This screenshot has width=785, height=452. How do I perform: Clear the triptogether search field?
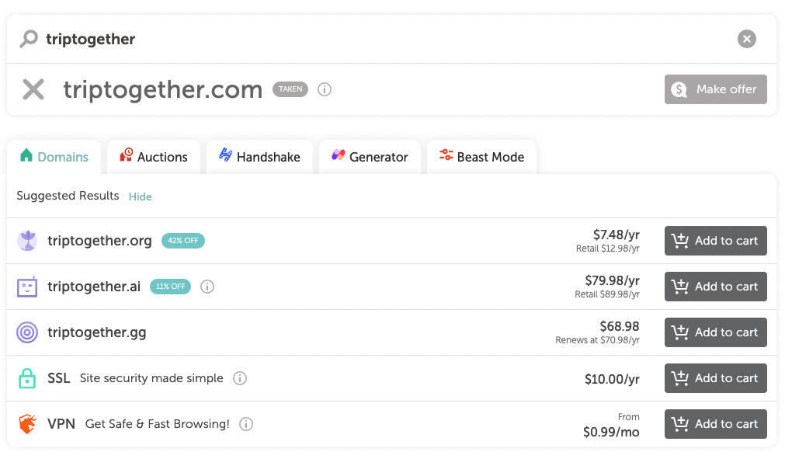tap(746, 39)
